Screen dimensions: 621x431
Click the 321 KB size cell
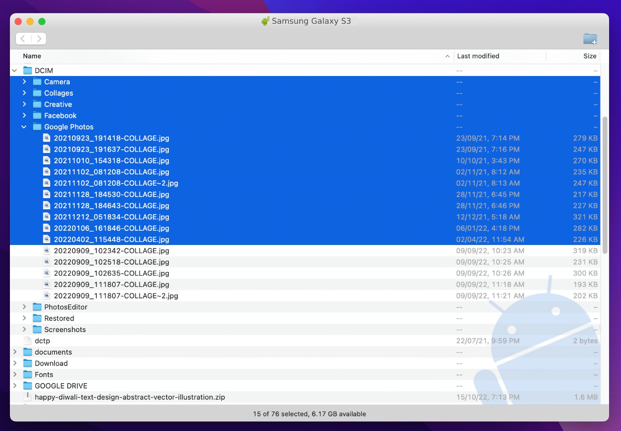(x=585, y=217)
